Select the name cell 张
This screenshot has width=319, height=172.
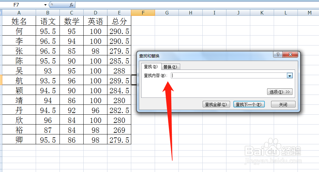pyautogui.click(x=19, y=50)
